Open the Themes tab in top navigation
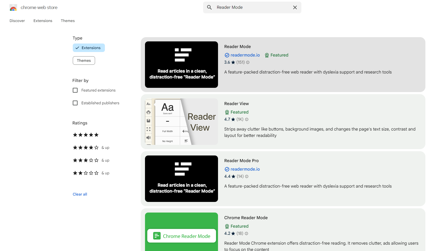Screen dimensions: 440x251 (68, 21)
